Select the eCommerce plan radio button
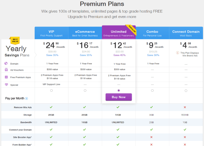Screen dimensions: 204x146 point(85,91)
